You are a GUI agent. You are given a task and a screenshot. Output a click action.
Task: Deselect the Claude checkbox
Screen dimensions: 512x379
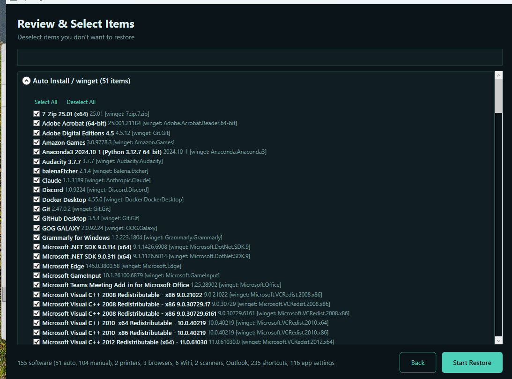(x=37, y=180)
